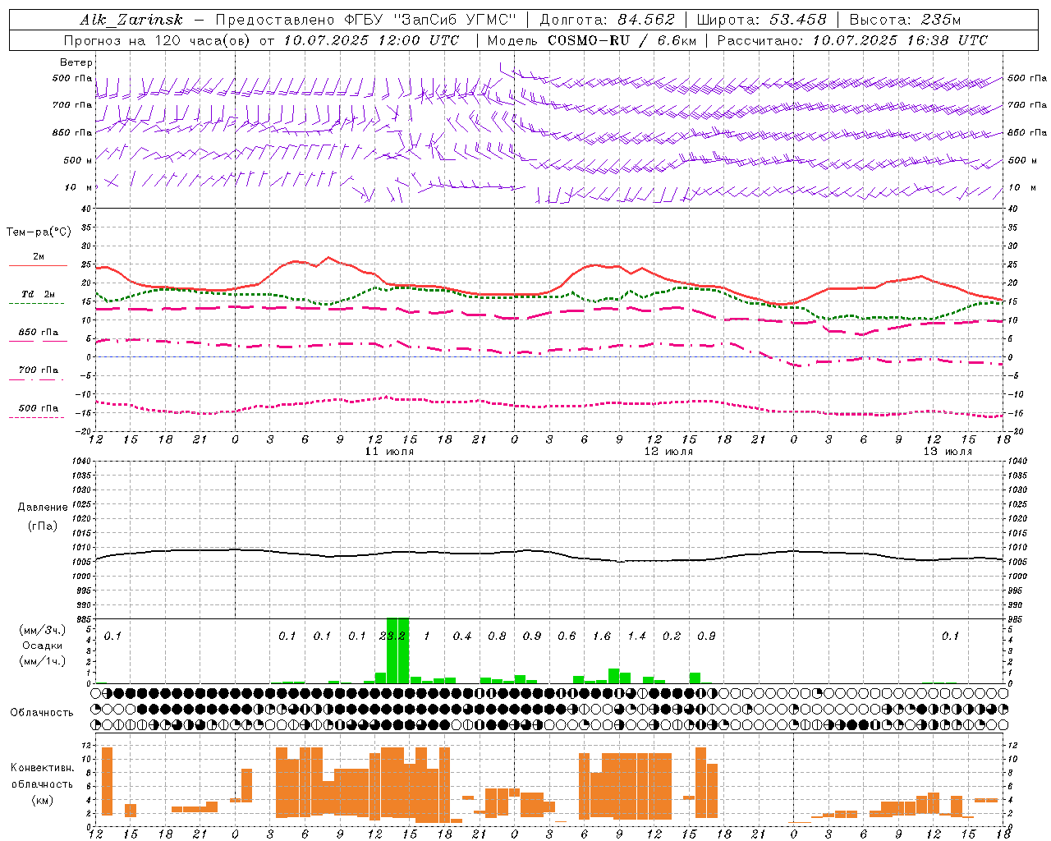Select the 13 июля date label
The height and width of the screenshot is (841, 1051).
coord(948,452)
